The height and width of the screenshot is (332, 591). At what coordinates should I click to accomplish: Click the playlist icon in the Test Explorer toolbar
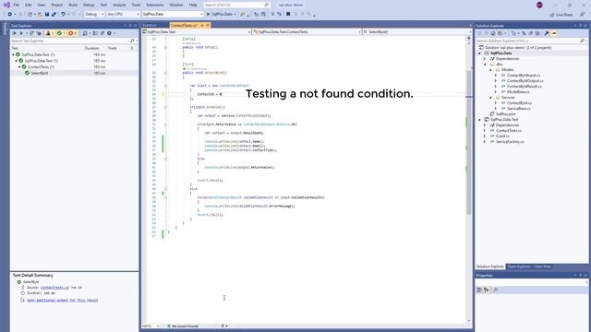85,33
